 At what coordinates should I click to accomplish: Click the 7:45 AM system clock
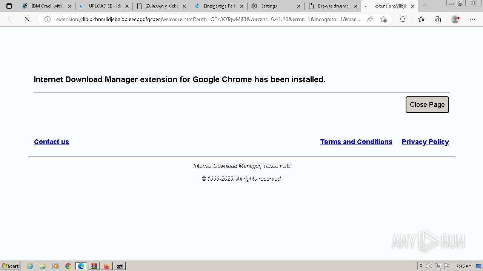tap(464, 266)
